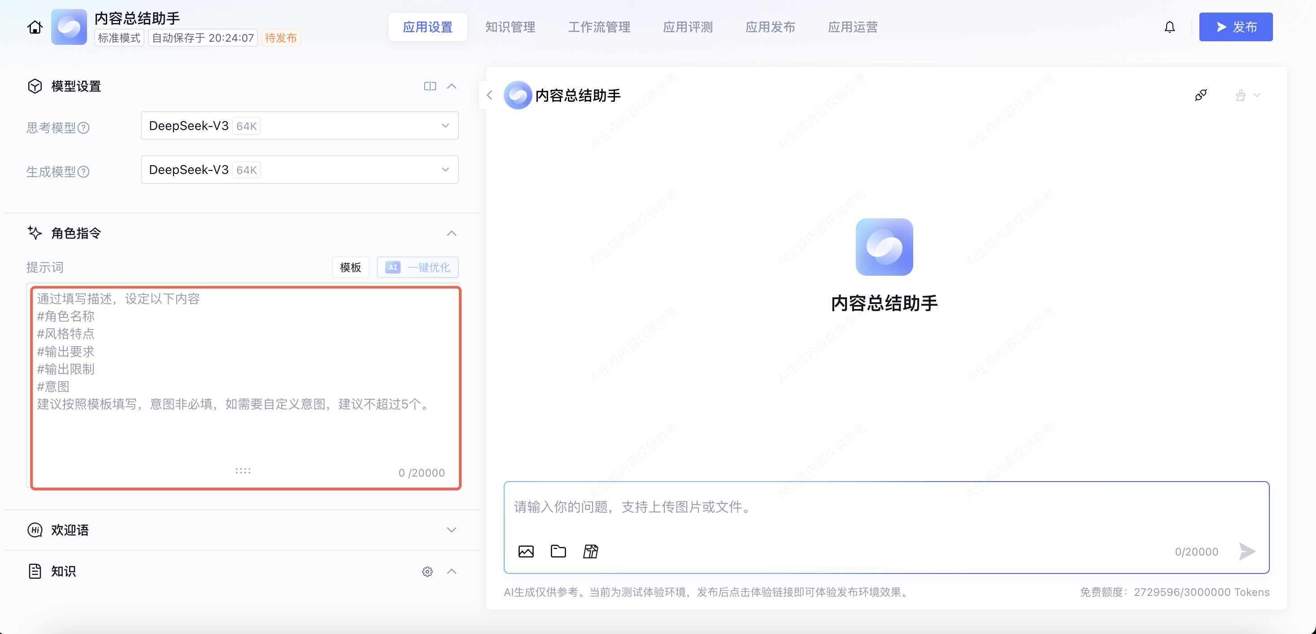Viewport: 1316px width, 634px height.
Task: Click the upload image icon in chat
Action: click(526, 551)
